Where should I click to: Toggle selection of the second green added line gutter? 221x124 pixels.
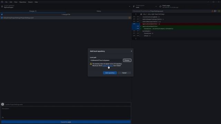pyautogui.click(x=136, y=29)
